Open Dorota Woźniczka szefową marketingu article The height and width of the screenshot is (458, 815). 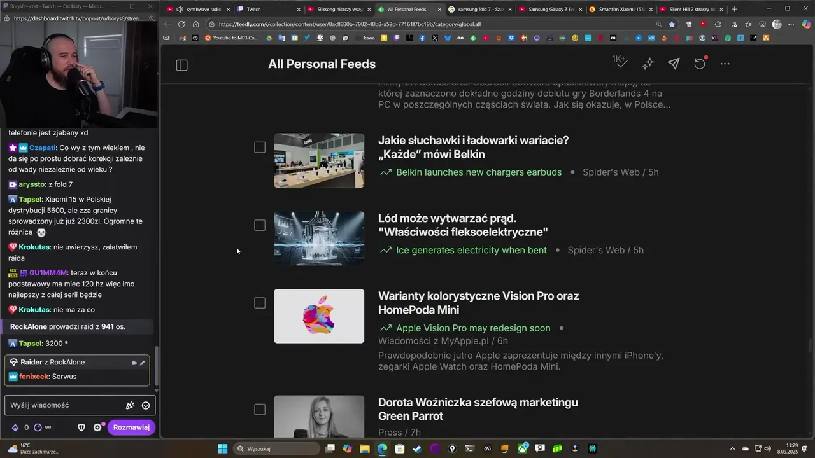(478, 409)
